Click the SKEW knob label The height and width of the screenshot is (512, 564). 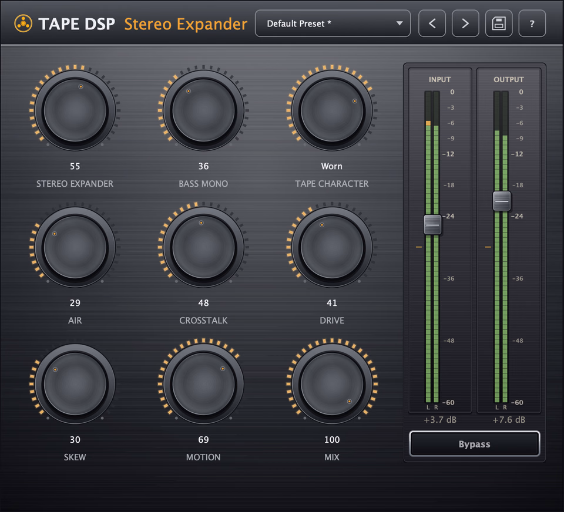[75, 457]
